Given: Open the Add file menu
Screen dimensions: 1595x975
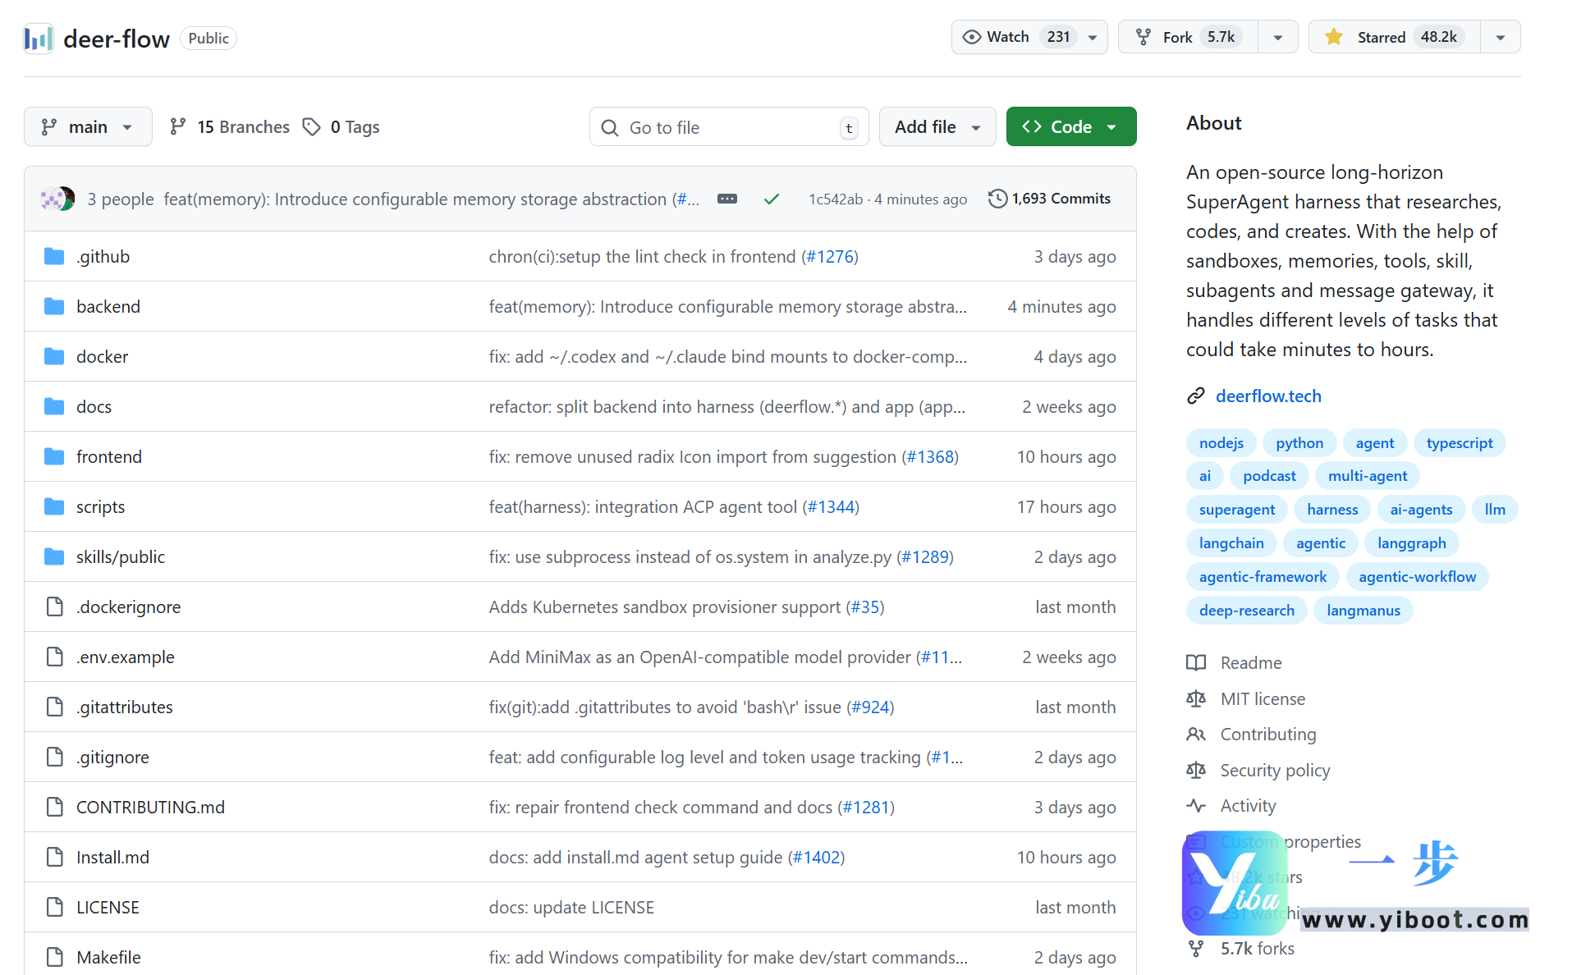Looking at the screenshot, I should [x=937, y=127].
